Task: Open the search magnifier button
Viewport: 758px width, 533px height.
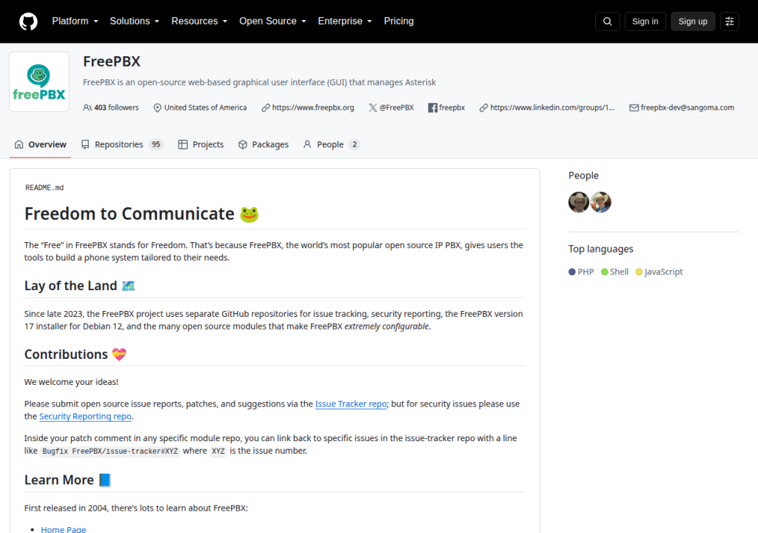Action: click(x=607, y=21)
